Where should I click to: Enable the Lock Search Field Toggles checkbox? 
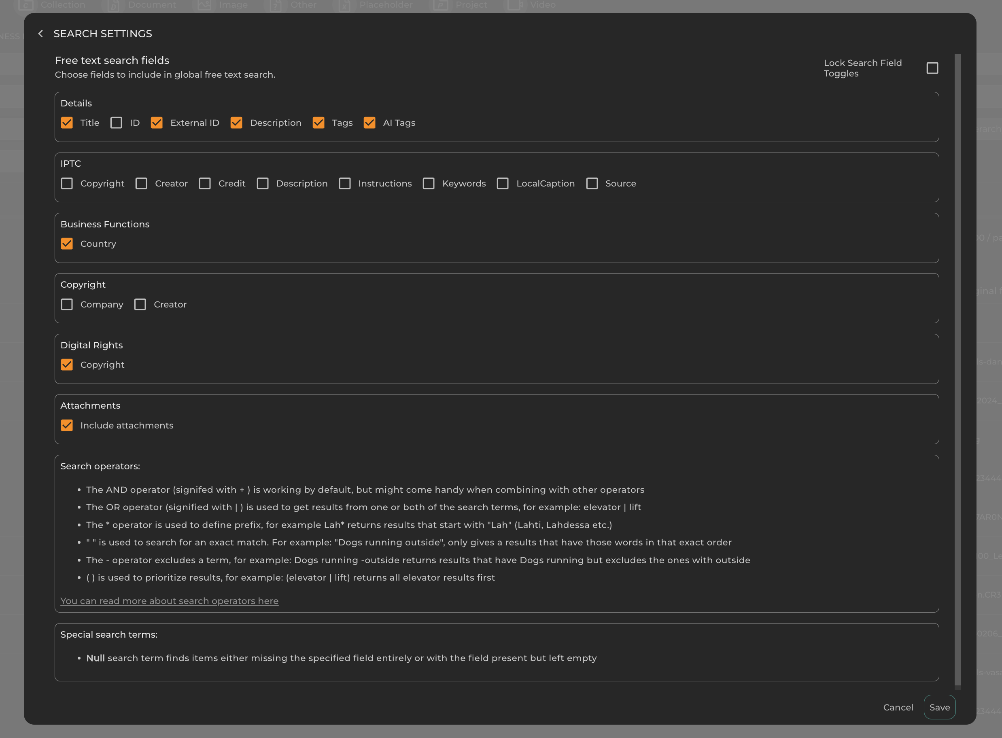click(932, 68)
